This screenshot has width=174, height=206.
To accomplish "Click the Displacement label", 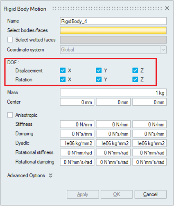I will [x=29, y=71].
